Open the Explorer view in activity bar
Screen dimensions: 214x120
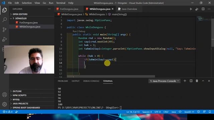[4, 10]
